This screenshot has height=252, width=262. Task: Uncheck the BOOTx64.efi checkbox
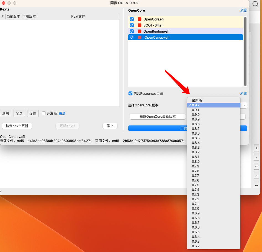[132, 25]
